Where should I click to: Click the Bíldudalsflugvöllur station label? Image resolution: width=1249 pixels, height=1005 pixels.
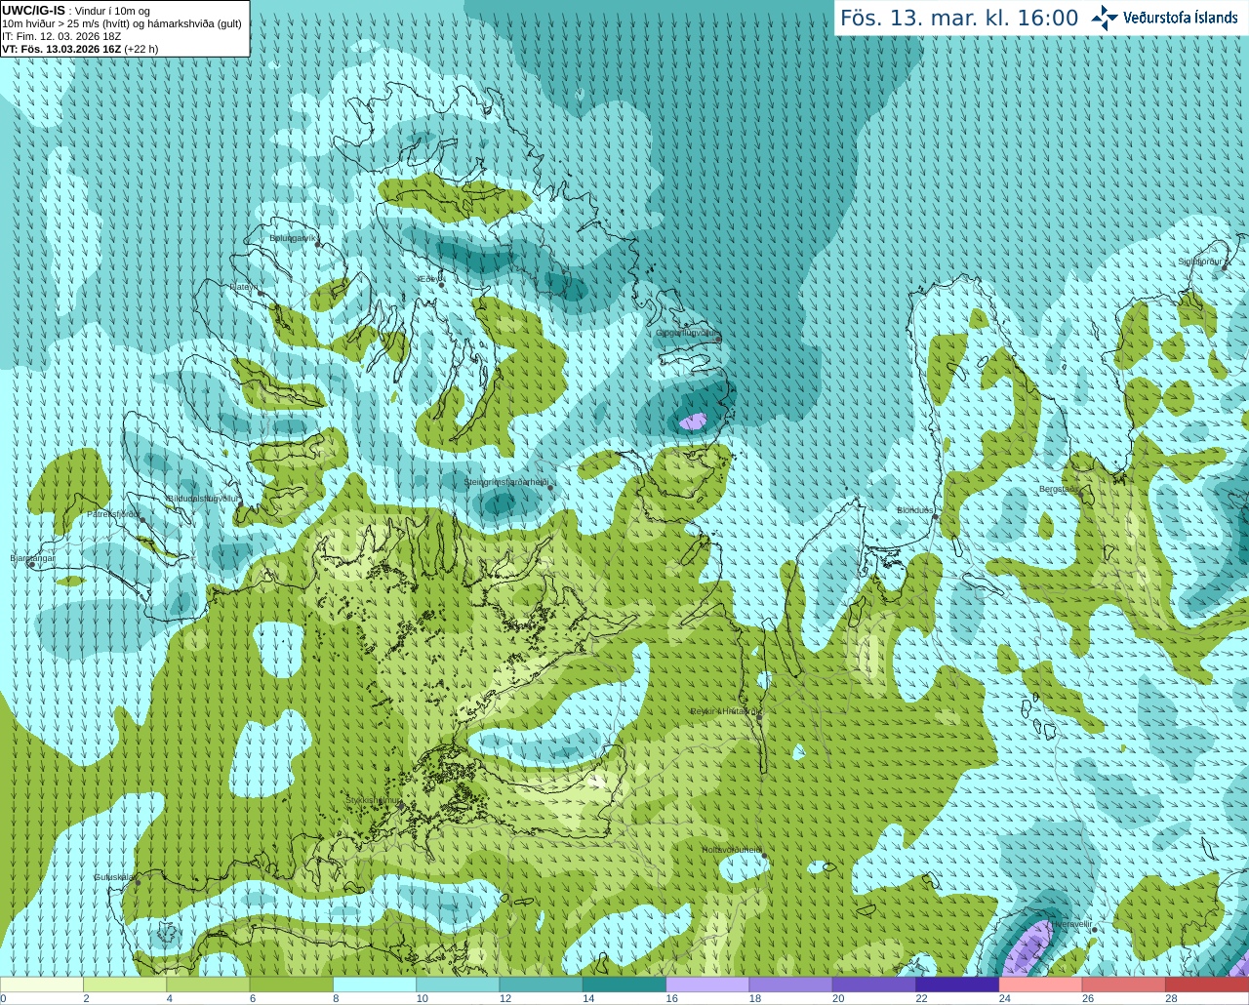coord(202,498)
